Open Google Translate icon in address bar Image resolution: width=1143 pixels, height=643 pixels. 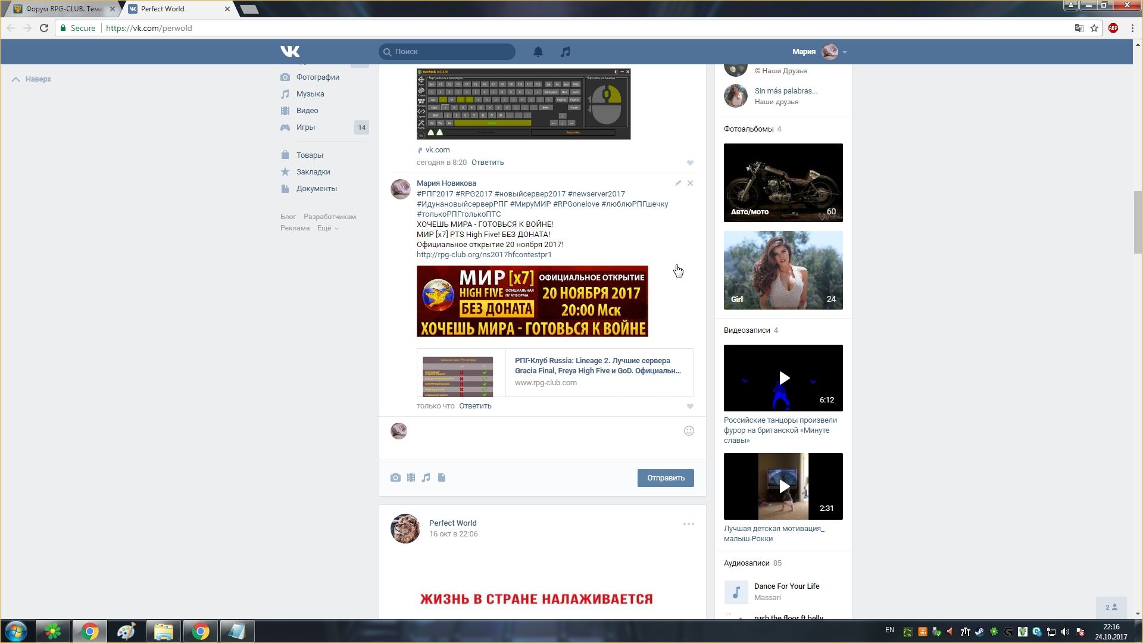pyautogui.click(x=1079, y=28)
